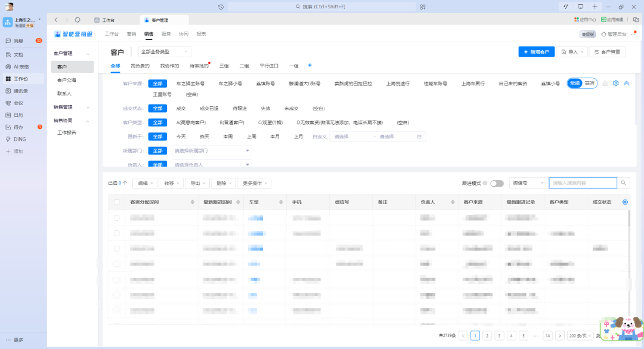Click the info icon next to 跟进模式
The image size is (644, 349).
coord(485,183)
